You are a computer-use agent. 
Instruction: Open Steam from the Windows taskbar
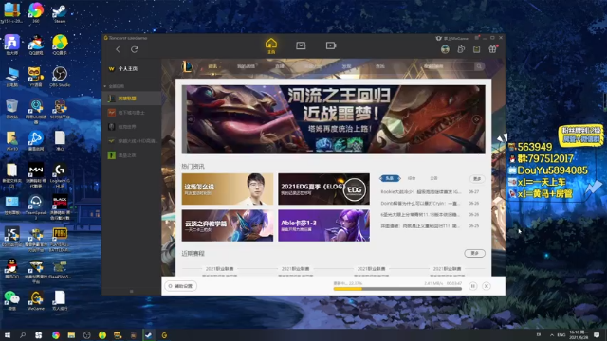(149, 335)
